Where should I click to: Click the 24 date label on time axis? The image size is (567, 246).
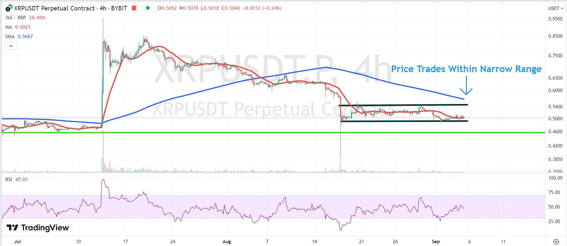[x=172, y=242]
